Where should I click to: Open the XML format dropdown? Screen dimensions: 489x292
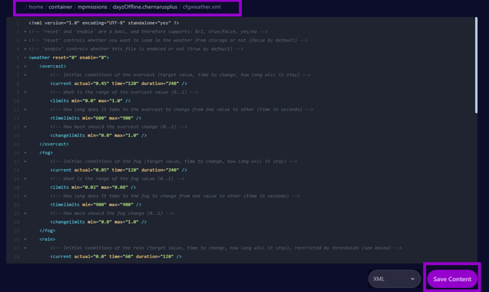[394, 278]
